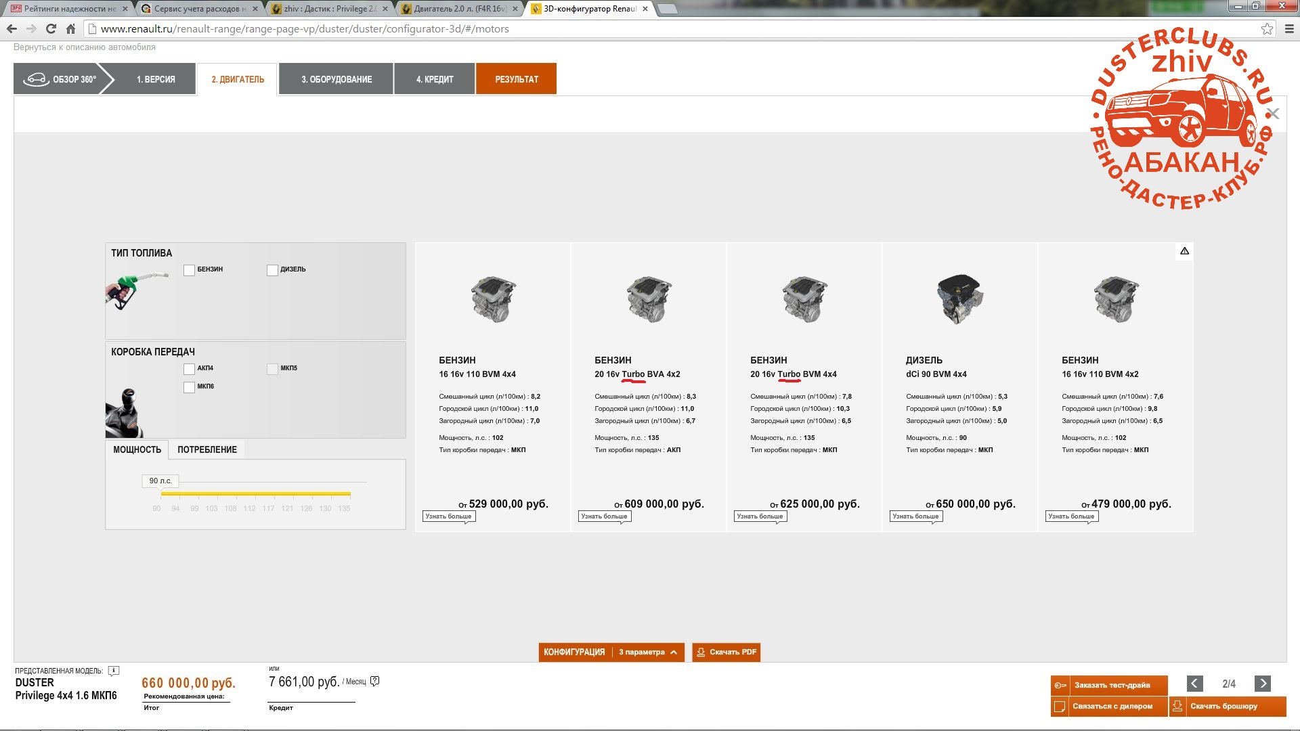Screen dimensions: 1300x731
Task: Close the 'Двигатель 2.0 л.' tab
Action: point(515,9)
